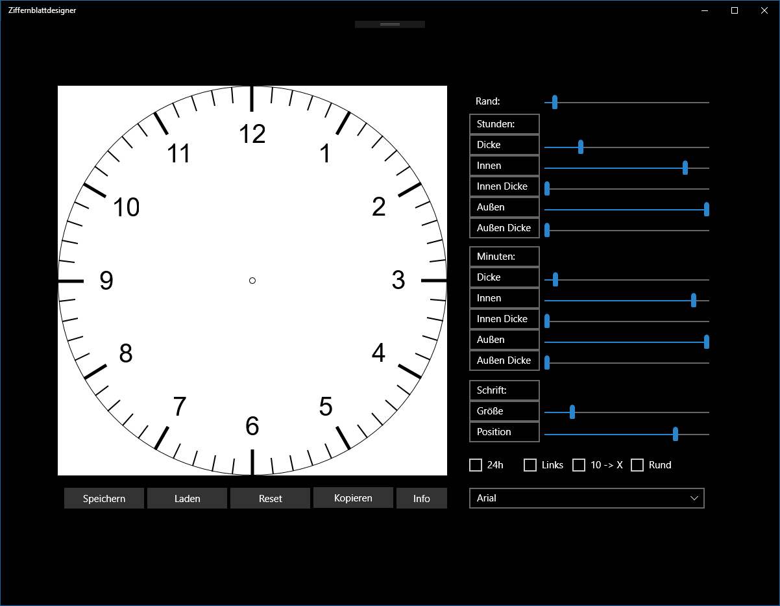Click the Kopieren button
Image resolution: width=780 pixels, height=606 pixels.
pyautogui.click(x=353, y=498)
